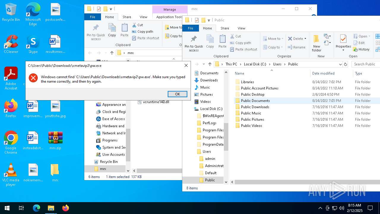Click Cut in Public window ribbon

(236, 36)
